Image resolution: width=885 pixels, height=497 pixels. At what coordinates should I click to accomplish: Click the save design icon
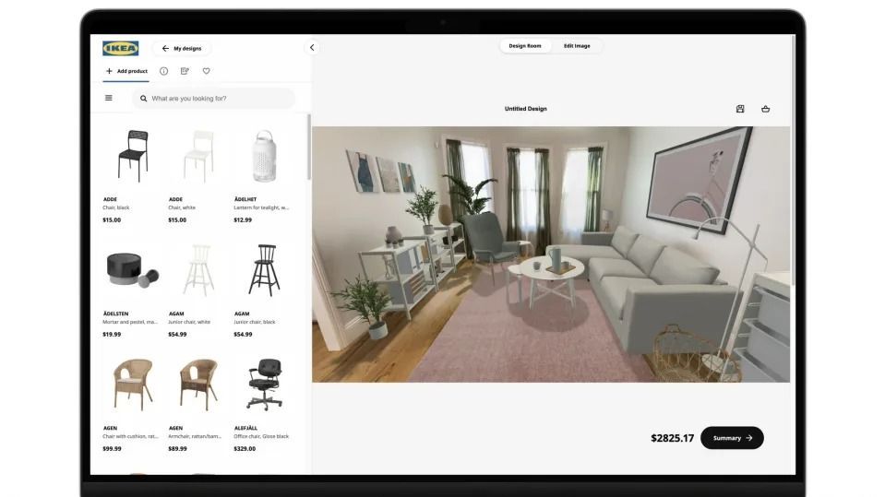coord(740,109)
